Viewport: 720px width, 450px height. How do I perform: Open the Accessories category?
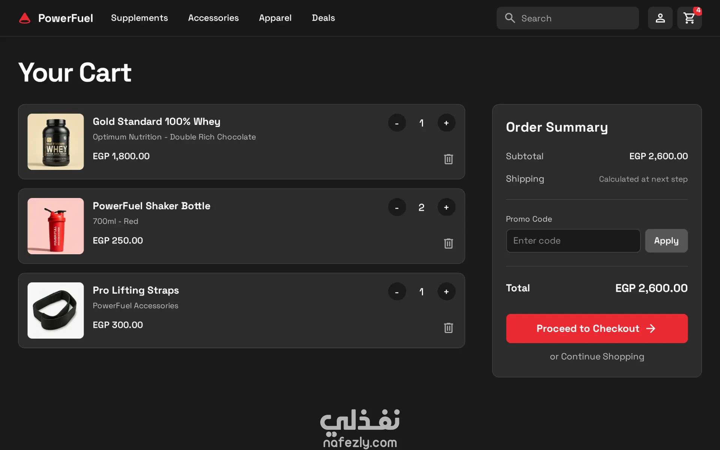(x=213, y=18)
